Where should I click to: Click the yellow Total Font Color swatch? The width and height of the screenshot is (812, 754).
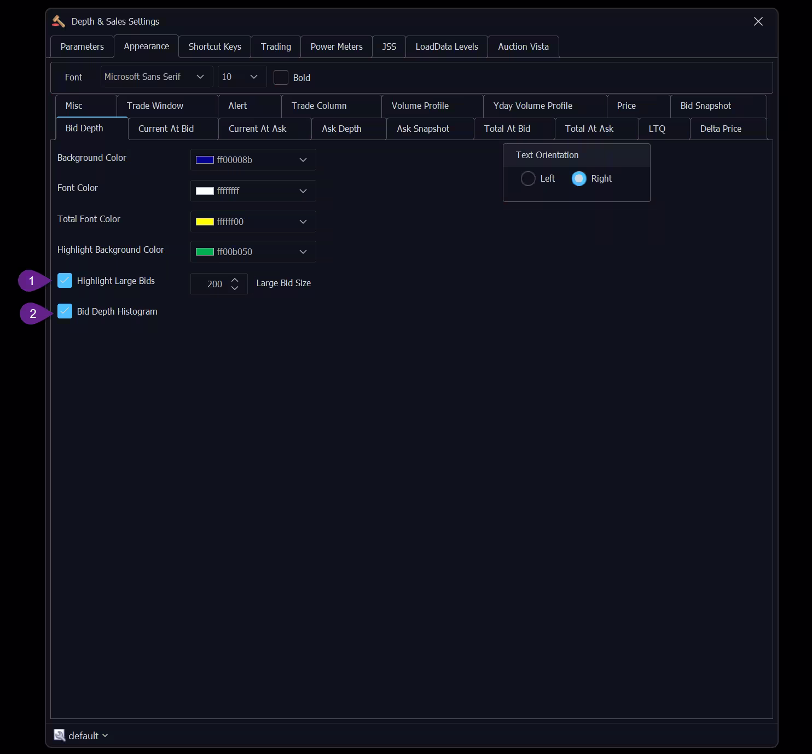(204, 222)
